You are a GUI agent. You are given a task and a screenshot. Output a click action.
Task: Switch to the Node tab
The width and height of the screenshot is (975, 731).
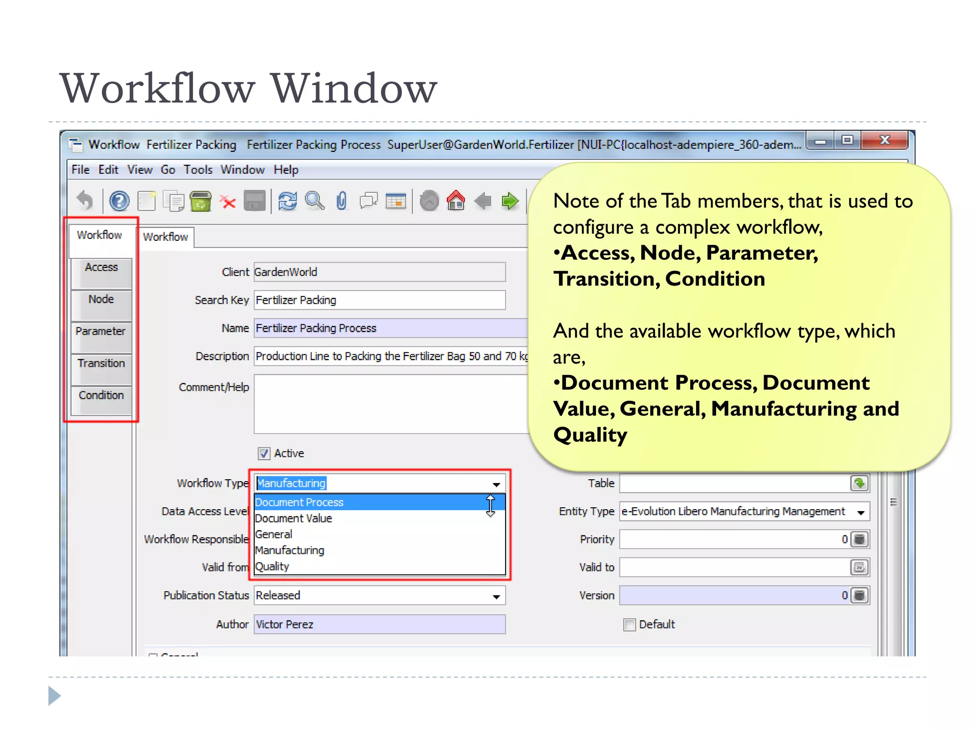pyautogui.click(x=101, y=305)
